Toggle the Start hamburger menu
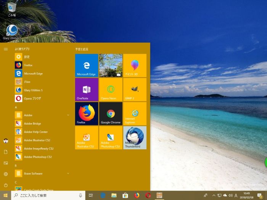 click(x=6, y=49)
